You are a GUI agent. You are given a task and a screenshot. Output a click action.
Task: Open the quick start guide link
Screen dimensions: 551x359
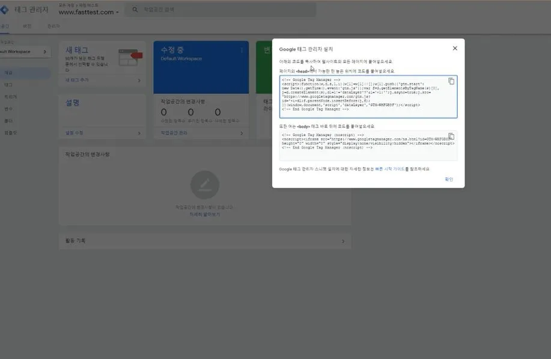point(390,169)
